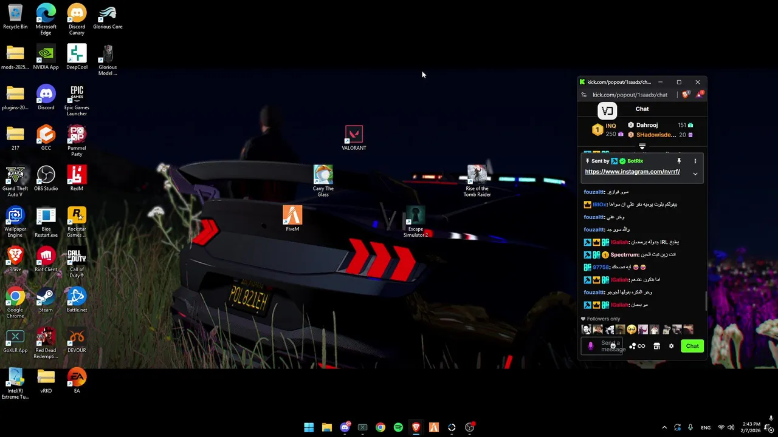Screen dimensions: 778x437
Task: Collapse leaderboard using the filter arrow
Action: [x=642, y=146]
